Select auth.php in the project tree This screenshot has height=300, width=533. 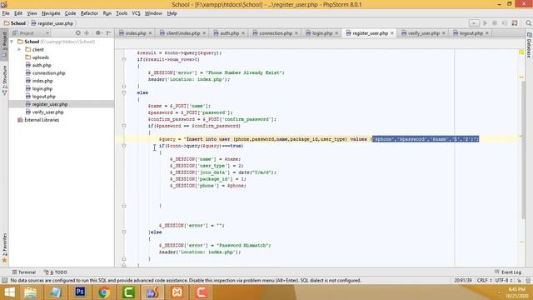point(42,65)
